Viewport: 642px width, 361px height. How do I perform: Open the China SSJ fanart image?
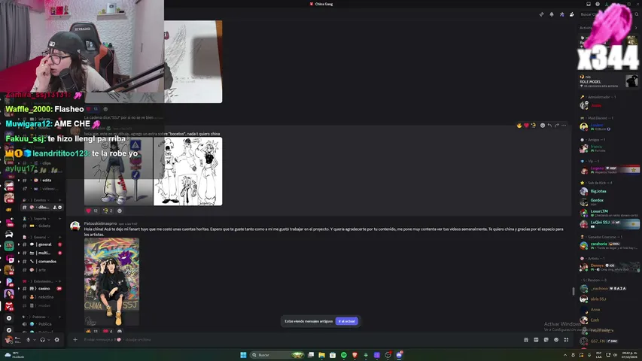(111, 281)
